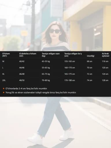This screenshot has width=111, height=148.
Task: Choose the M size row label
Action: 3,61
